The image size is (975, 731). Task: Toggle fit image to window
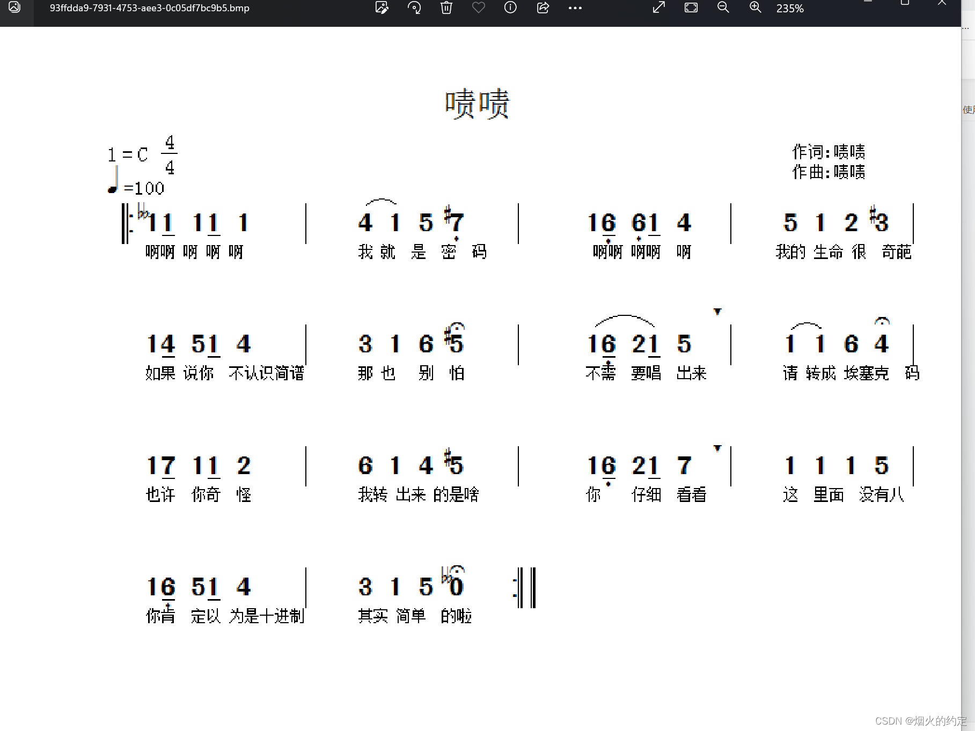tap(690, 8)
